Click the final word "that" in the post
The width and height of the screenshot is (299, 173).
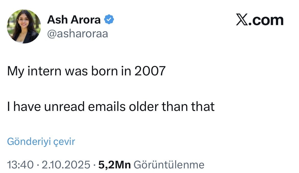click(203, 107)
